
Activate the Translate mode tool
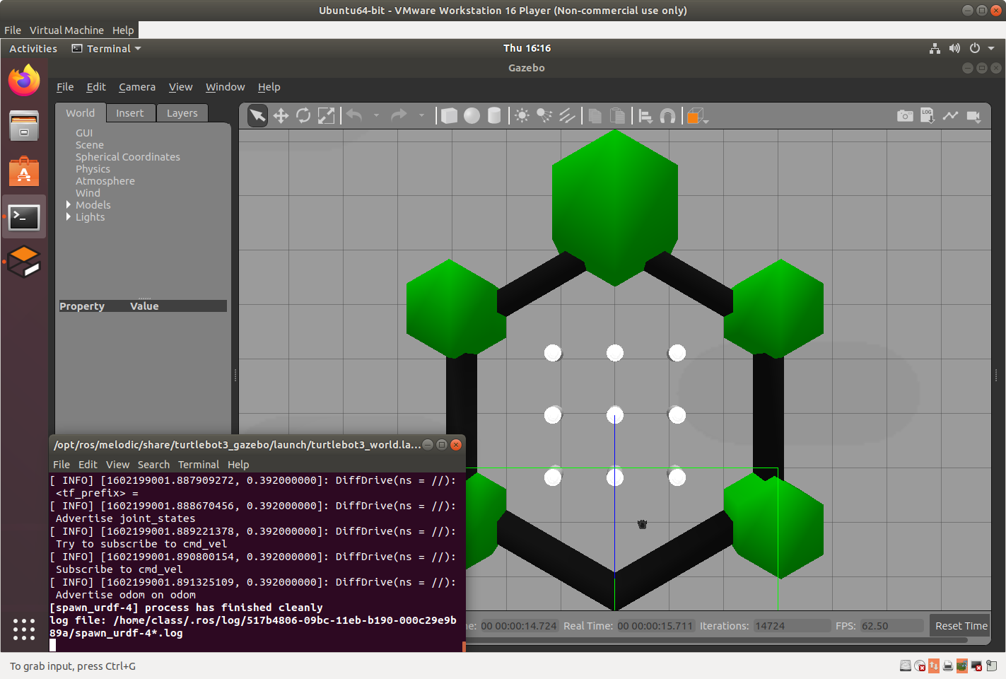click(x=281, y=116)
